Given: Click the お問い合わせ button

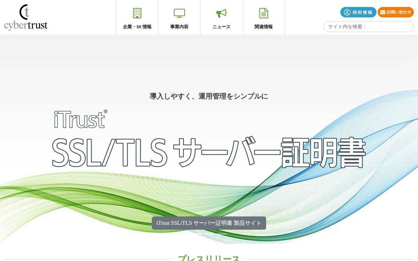Looking at the screenshot, I should (396, 12).
